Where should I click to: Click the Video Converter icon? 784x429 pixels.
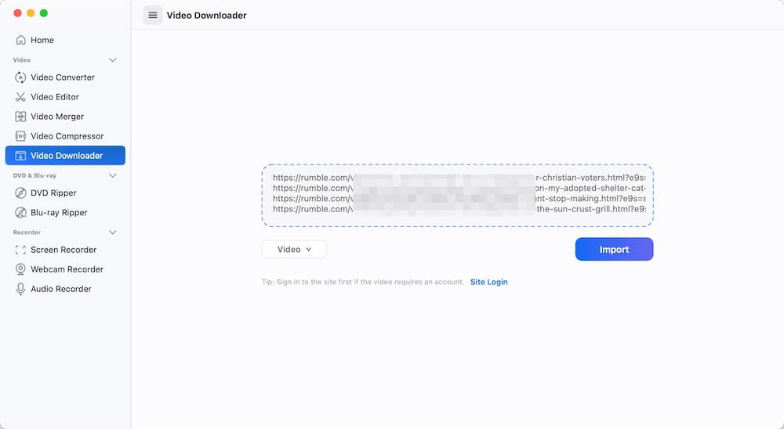[x=20, y=78]
